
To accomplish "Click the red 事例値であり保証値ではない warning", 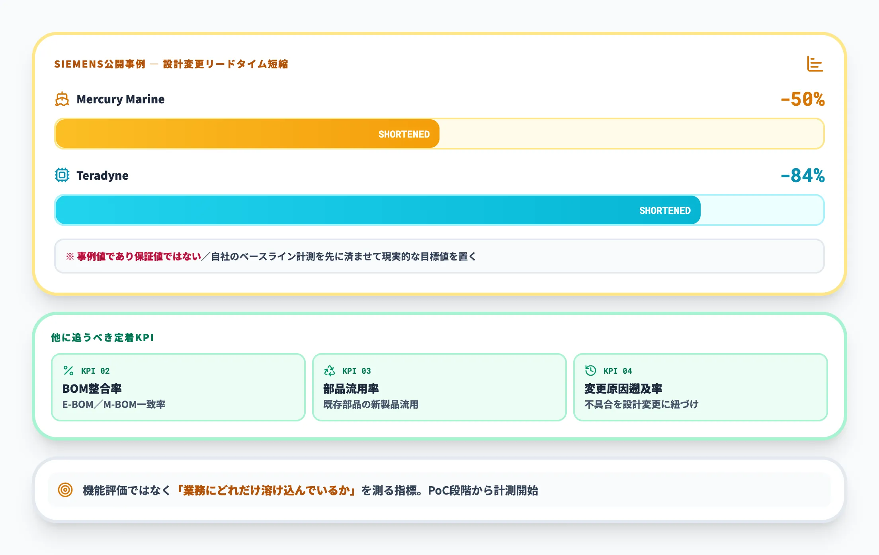I will click(139, 256).
